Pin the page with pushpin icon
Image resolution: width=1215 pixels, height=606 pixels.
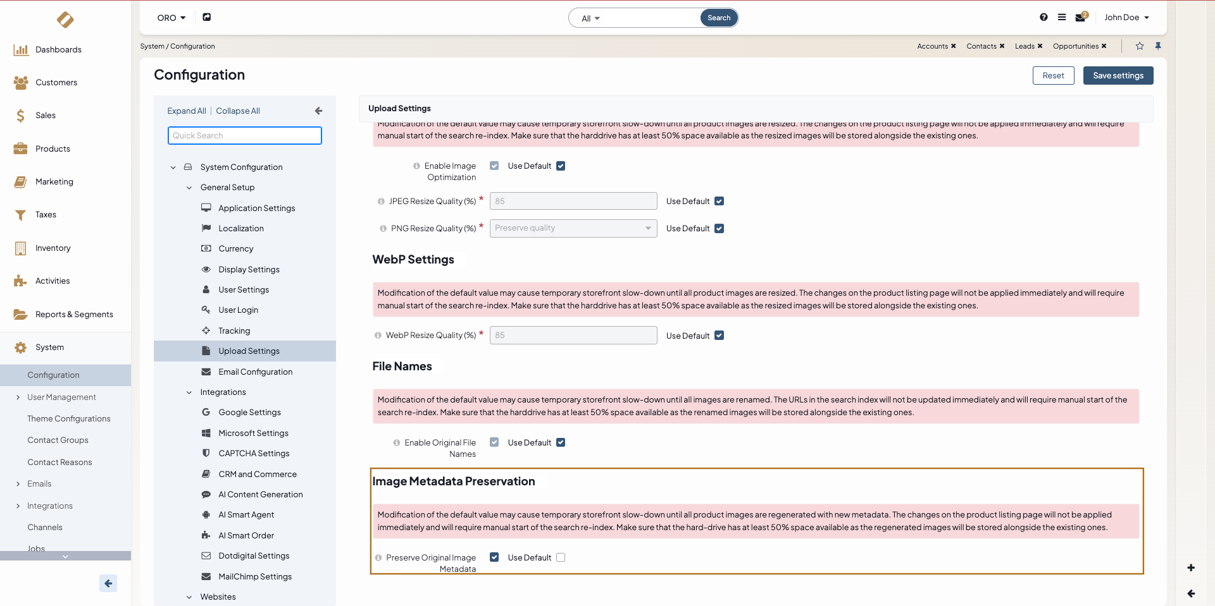[x=1158, y=46]
